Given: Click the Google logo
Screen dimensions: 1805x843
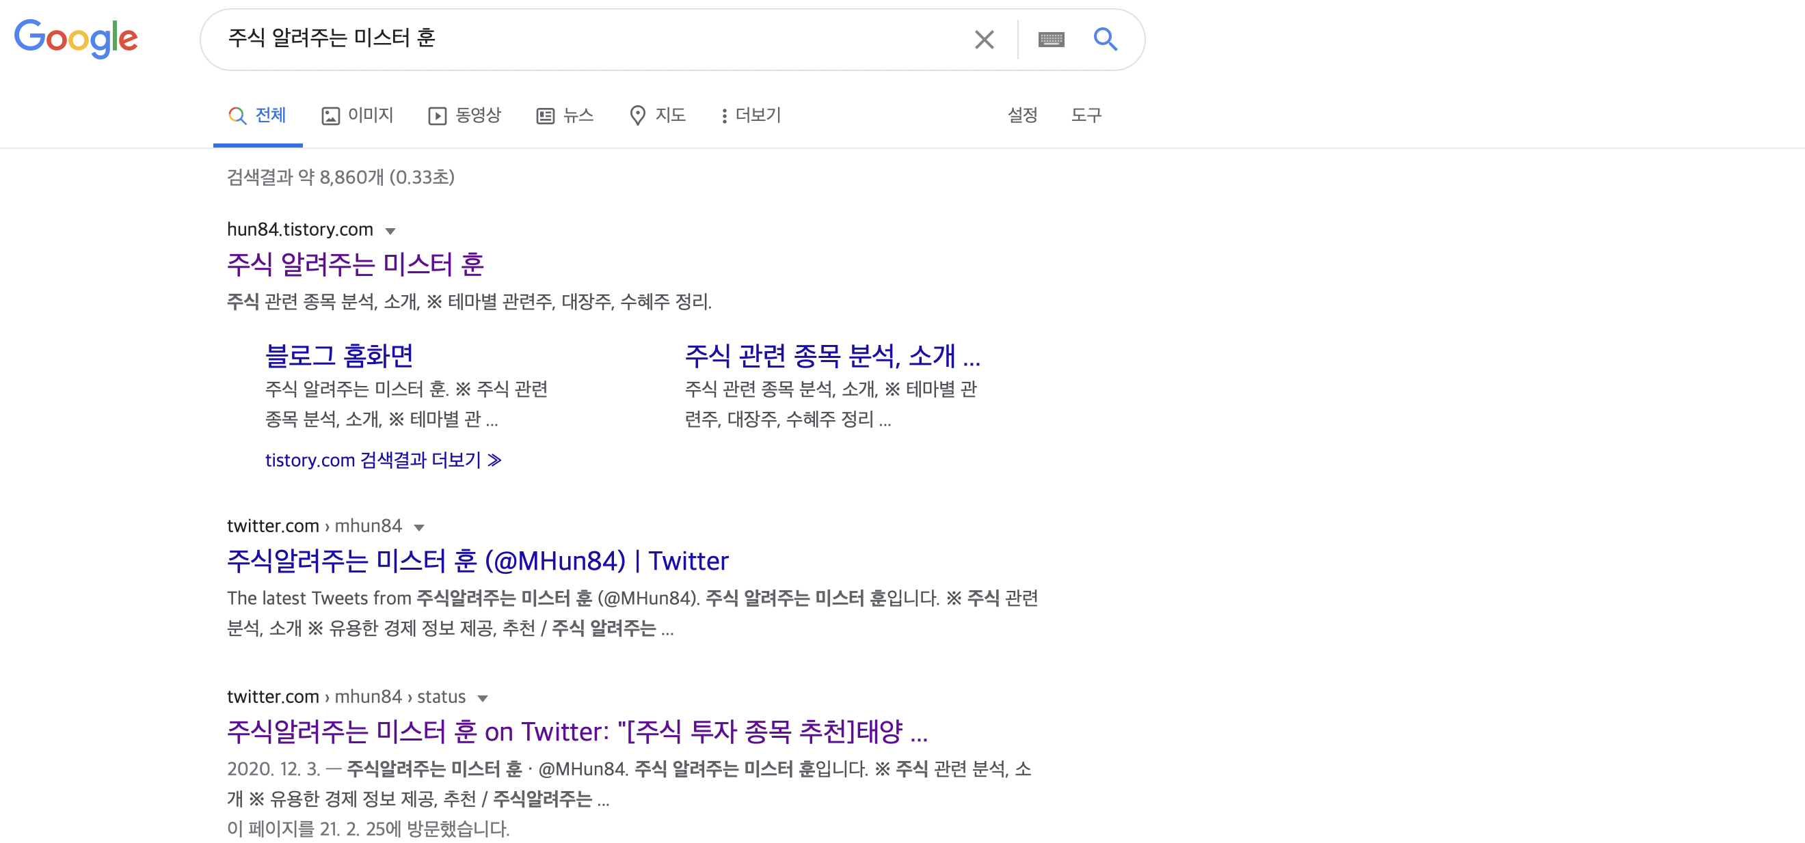Looking at the screenshot, I should [x=76, y=38].
